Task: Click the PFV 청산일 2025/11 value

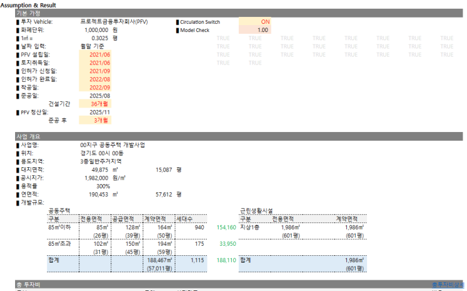Action: coord(100,113)
